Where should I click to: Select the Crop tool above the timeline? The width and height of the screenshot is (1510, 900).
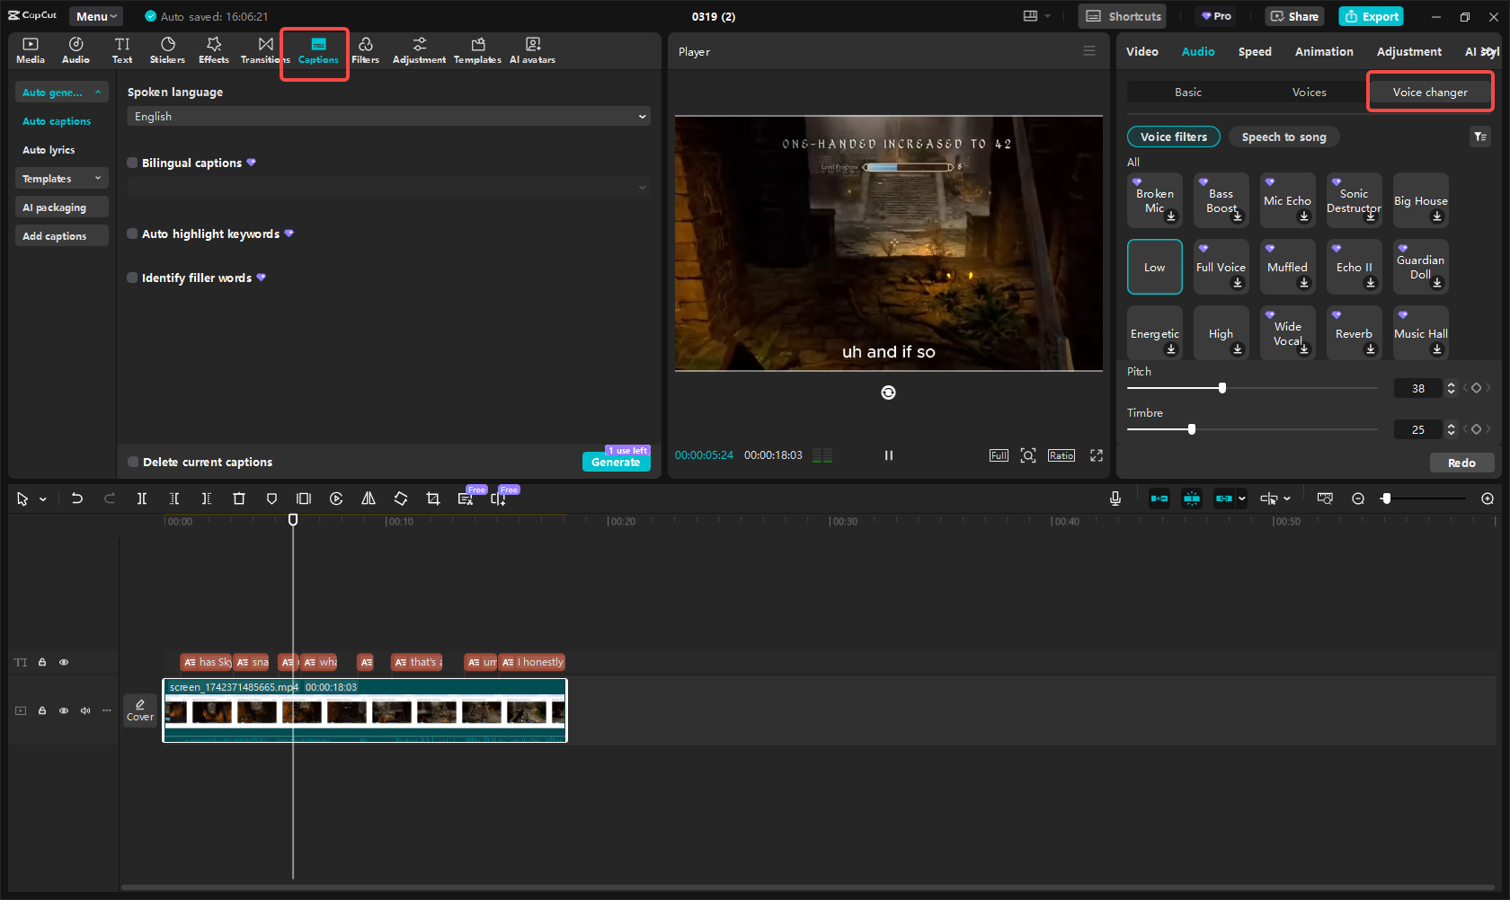433,499
